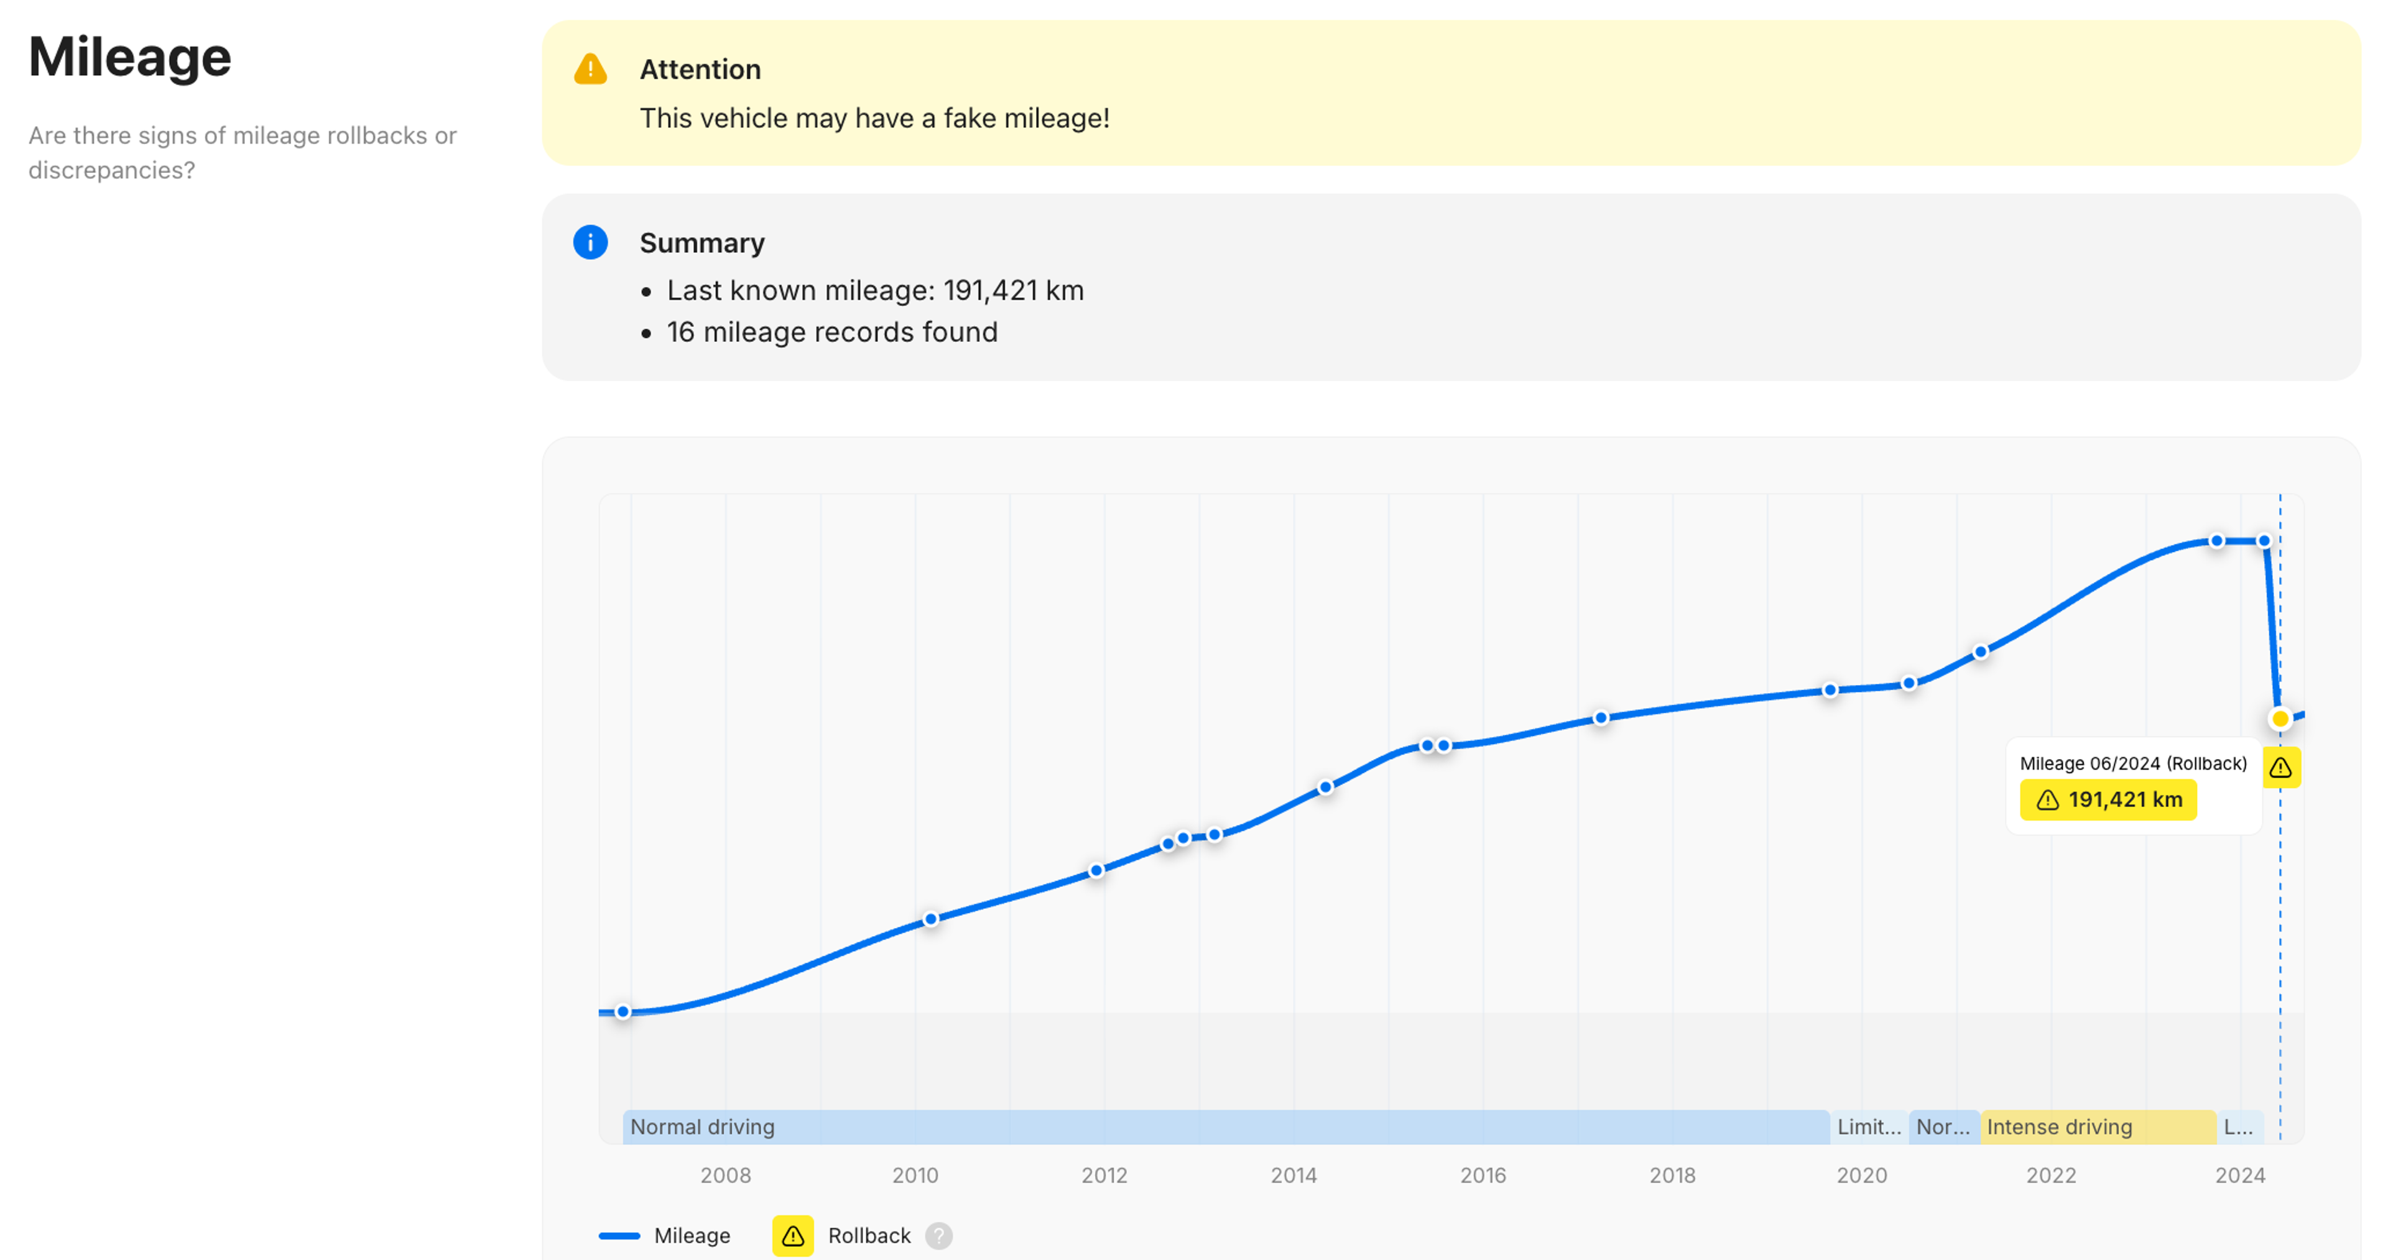Select the yellow rollback point on the chart
This screenshot has height=1260, width=2388.
click(x=2280, y=718)
